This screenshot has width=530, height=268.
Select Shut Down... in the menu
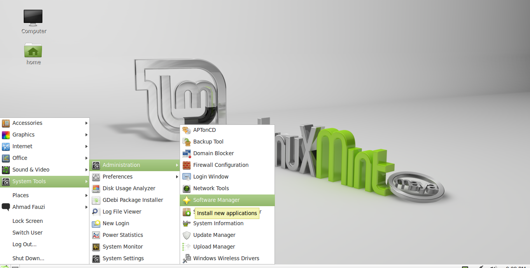(28, 258)
